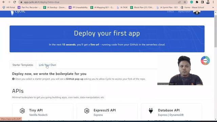Click the webcam video overlay
Screen dimensions: 217x122
tap(180, 70)
